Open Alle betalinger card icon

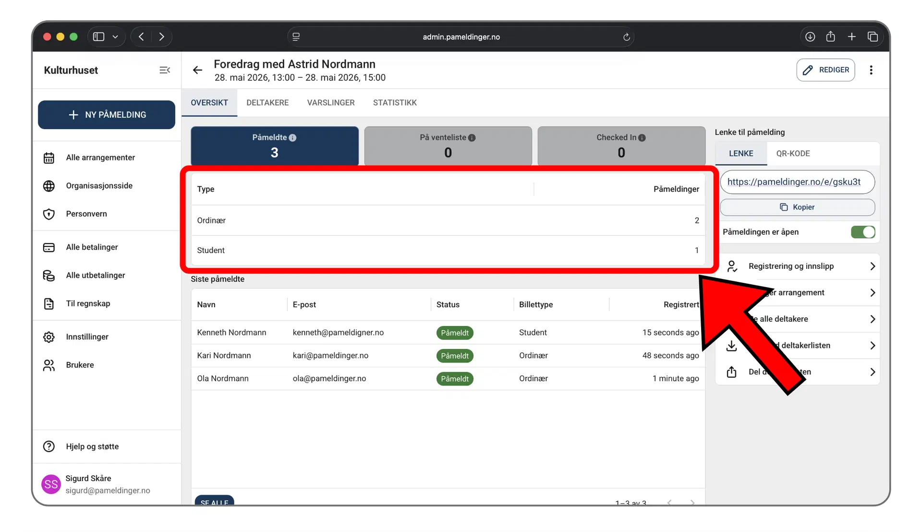click(49, 247)
